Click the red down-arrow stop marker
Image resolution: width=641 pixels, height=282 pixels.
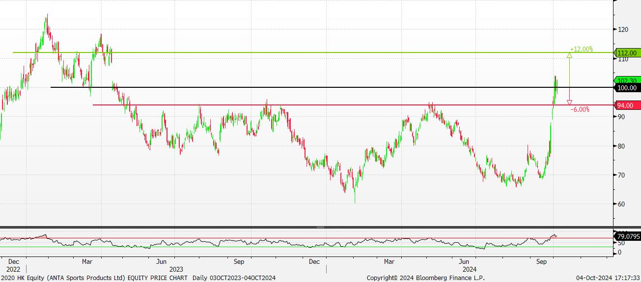tap(569, 102)
